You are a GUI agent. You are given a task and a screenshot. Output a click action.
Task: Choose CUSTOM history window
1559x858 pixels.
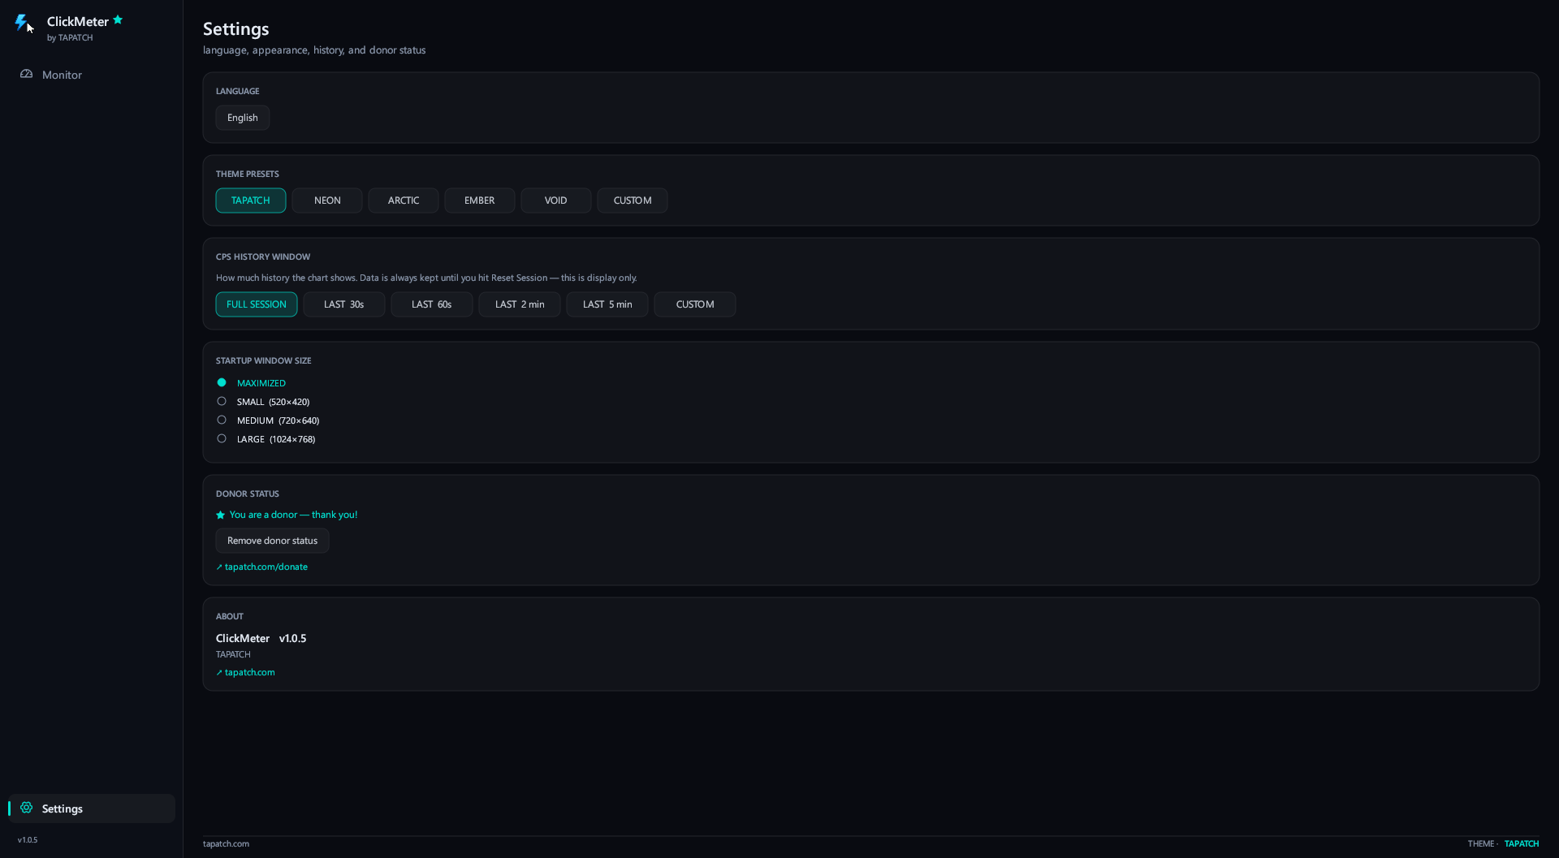tap(695, 304)
